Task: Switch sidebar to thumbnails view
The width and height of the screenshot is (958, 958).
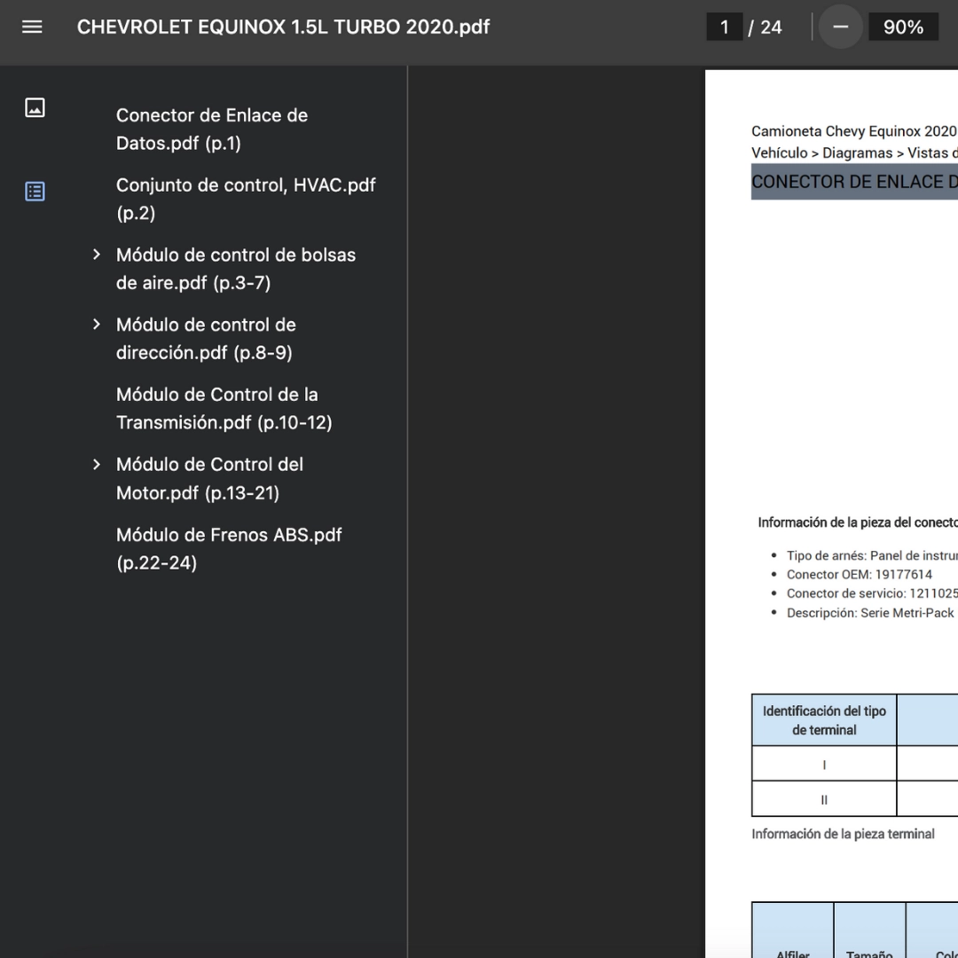Action: 35,107
